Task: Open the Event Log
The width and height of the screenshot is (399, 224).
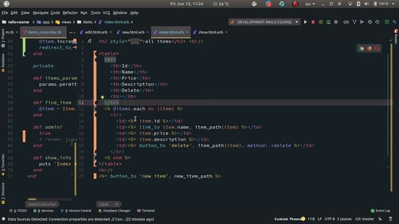Action: click(380, 211)
